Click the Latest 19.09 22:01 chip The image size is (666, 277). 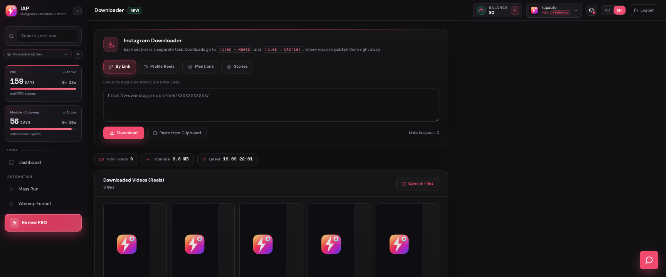pos(227,159)
